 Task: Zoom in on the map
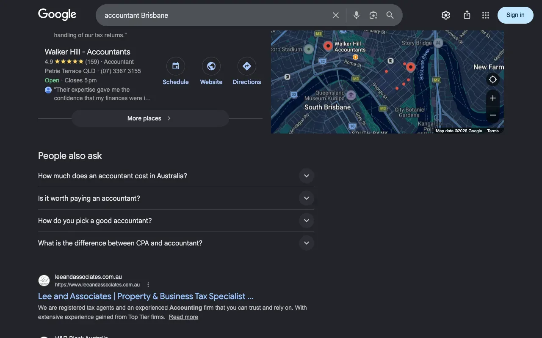point(493,98)
